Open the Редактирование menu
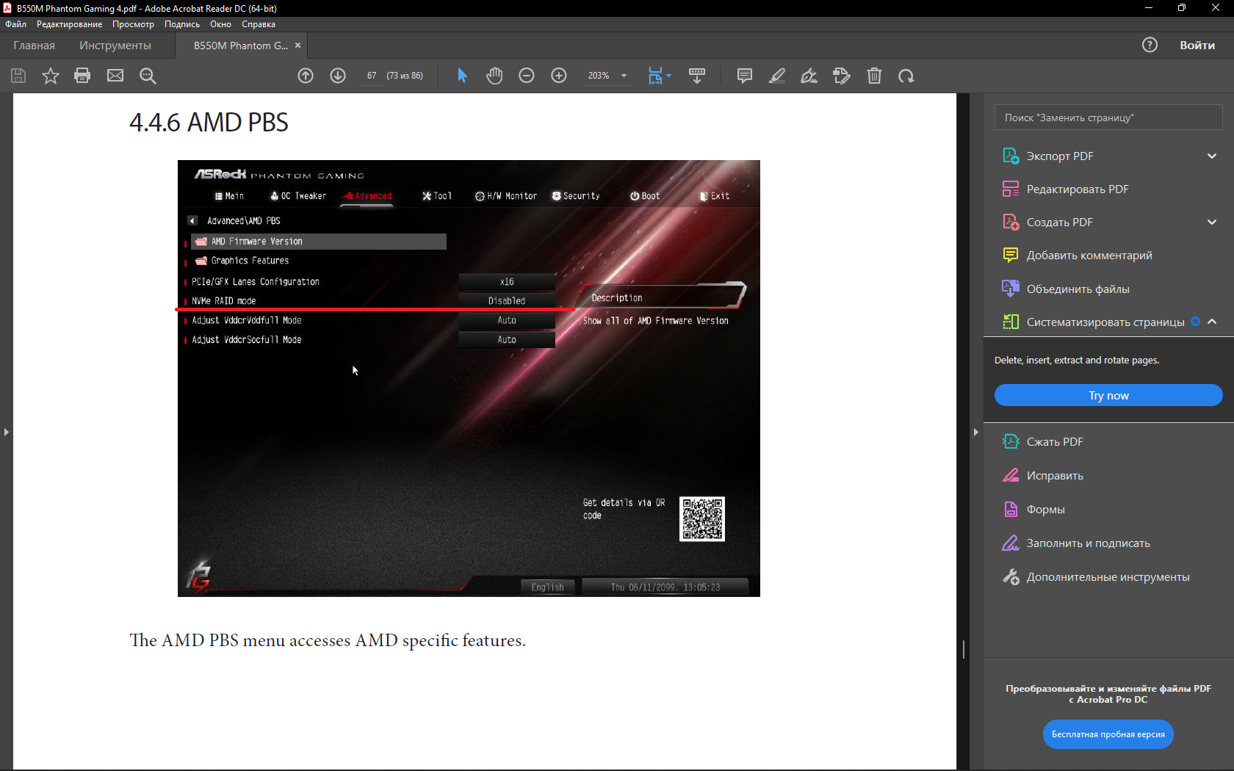The width and height of the screenshot is (1234, 771). click(x=70, y=24)
